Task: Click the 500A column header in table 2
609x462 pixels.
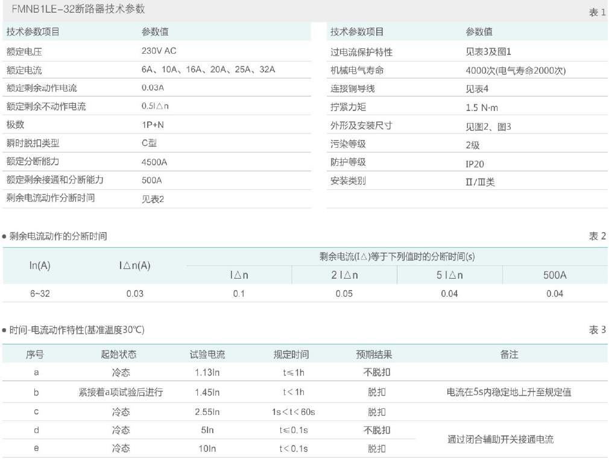Action: pyautogui.click(x=555, y=275)
